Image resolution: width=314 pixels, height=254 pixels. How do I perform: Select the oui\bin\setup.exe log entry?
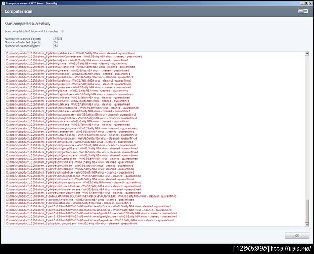[x=69, y=203]
